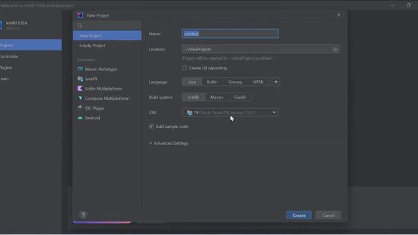This screenshot has width=418, height=235.
Task: Click the plus icon to add language
Action: coord(276,82)
